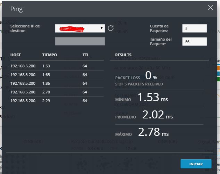Click the refresh IP list icon
The image size is (220, 174).
pos(111,28)
